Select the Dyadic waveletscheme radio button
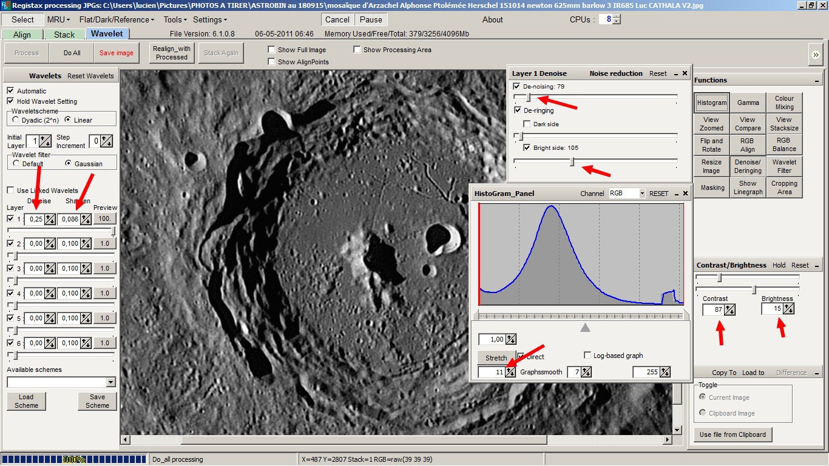This screenshot has width=829, height=466. click(x=16, y=120)
